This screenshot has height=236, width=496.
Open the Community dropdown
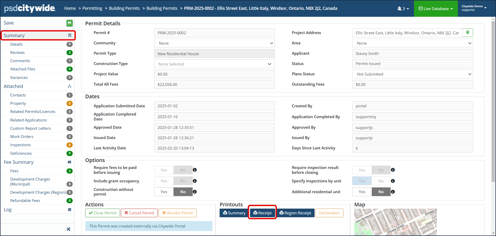tap(214, 43)
